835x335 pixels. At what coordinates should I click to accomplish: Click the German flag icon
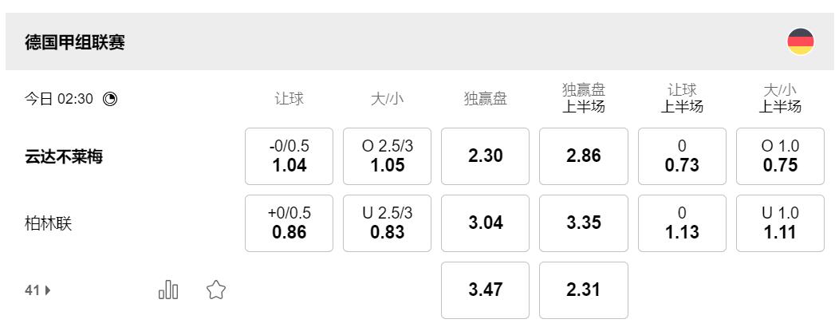[800, 41]
